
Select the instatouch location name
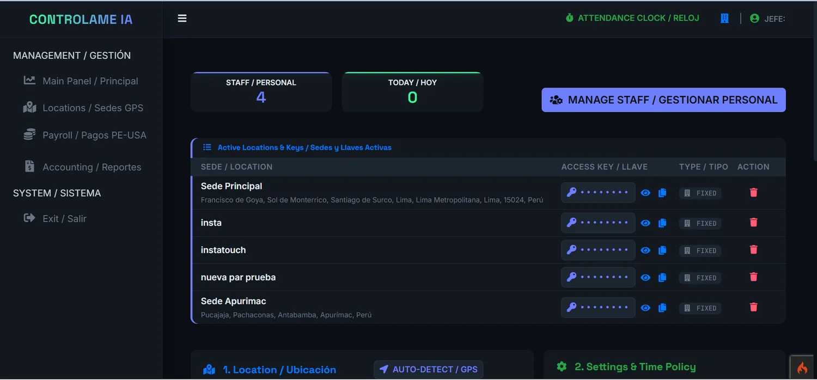click(223, 250)
